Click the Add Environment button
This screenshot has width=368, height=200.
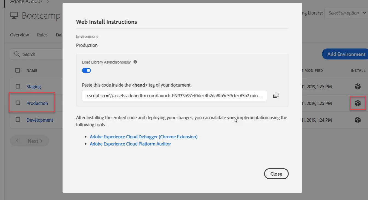click(346, 54)
